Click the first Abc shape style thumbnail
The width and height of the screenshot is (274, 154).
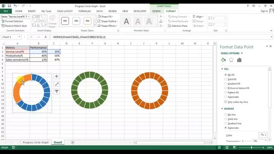65,21
